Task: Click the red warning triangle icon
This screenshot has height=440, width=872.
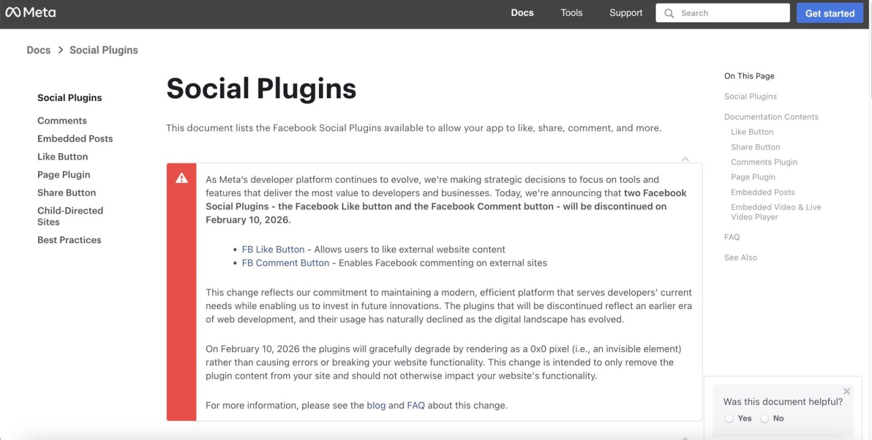Action: tap(181, 178)
